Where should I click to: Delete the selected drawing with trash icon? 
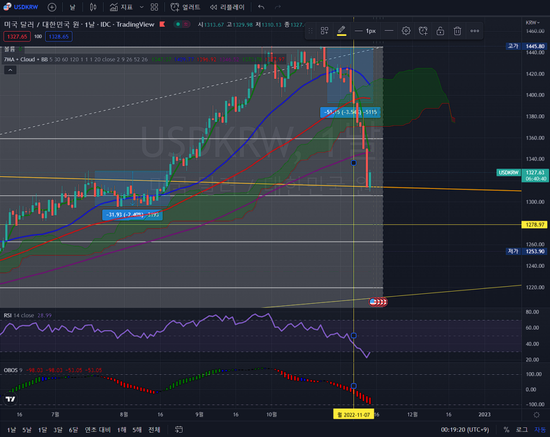pos(457,31)
